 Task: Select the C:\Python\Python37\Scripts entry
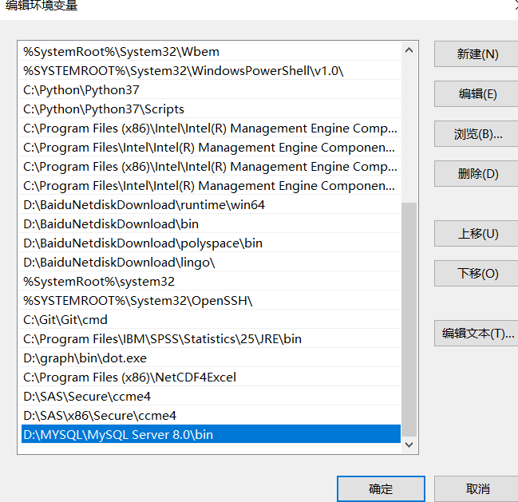[x=209, y=109]
